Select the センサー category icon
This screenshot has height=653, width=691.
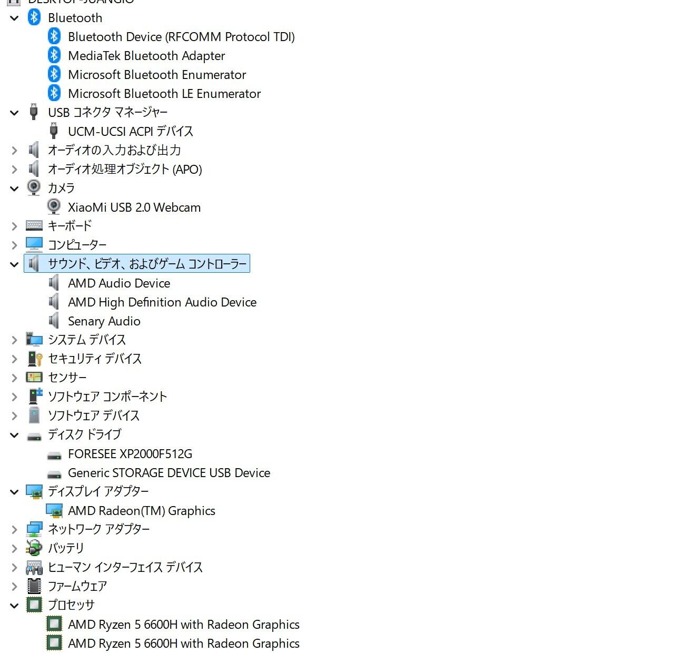(x=34, y=378)
